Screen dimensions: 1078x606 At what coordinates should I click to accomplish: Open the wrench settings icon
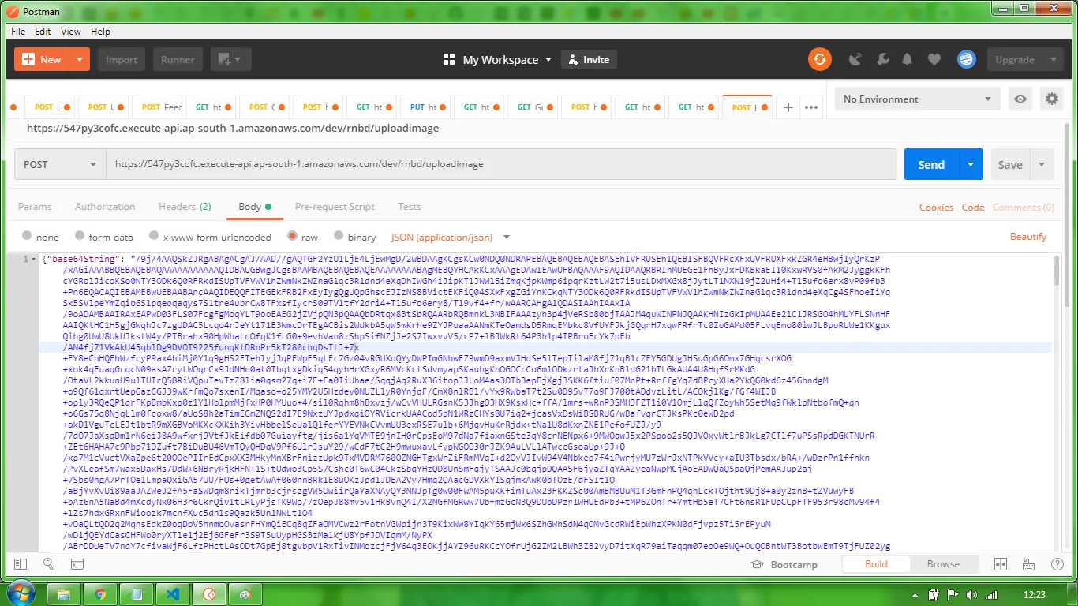coord(883,59)
